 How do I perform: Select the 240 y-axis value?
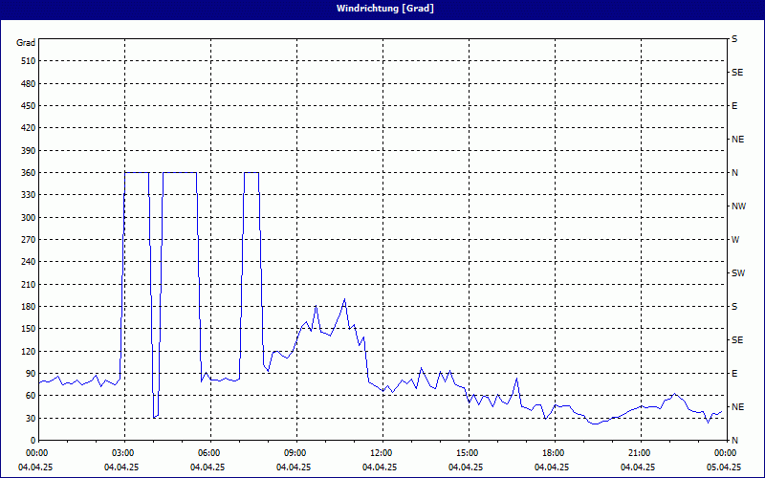(x=29, y=262)
